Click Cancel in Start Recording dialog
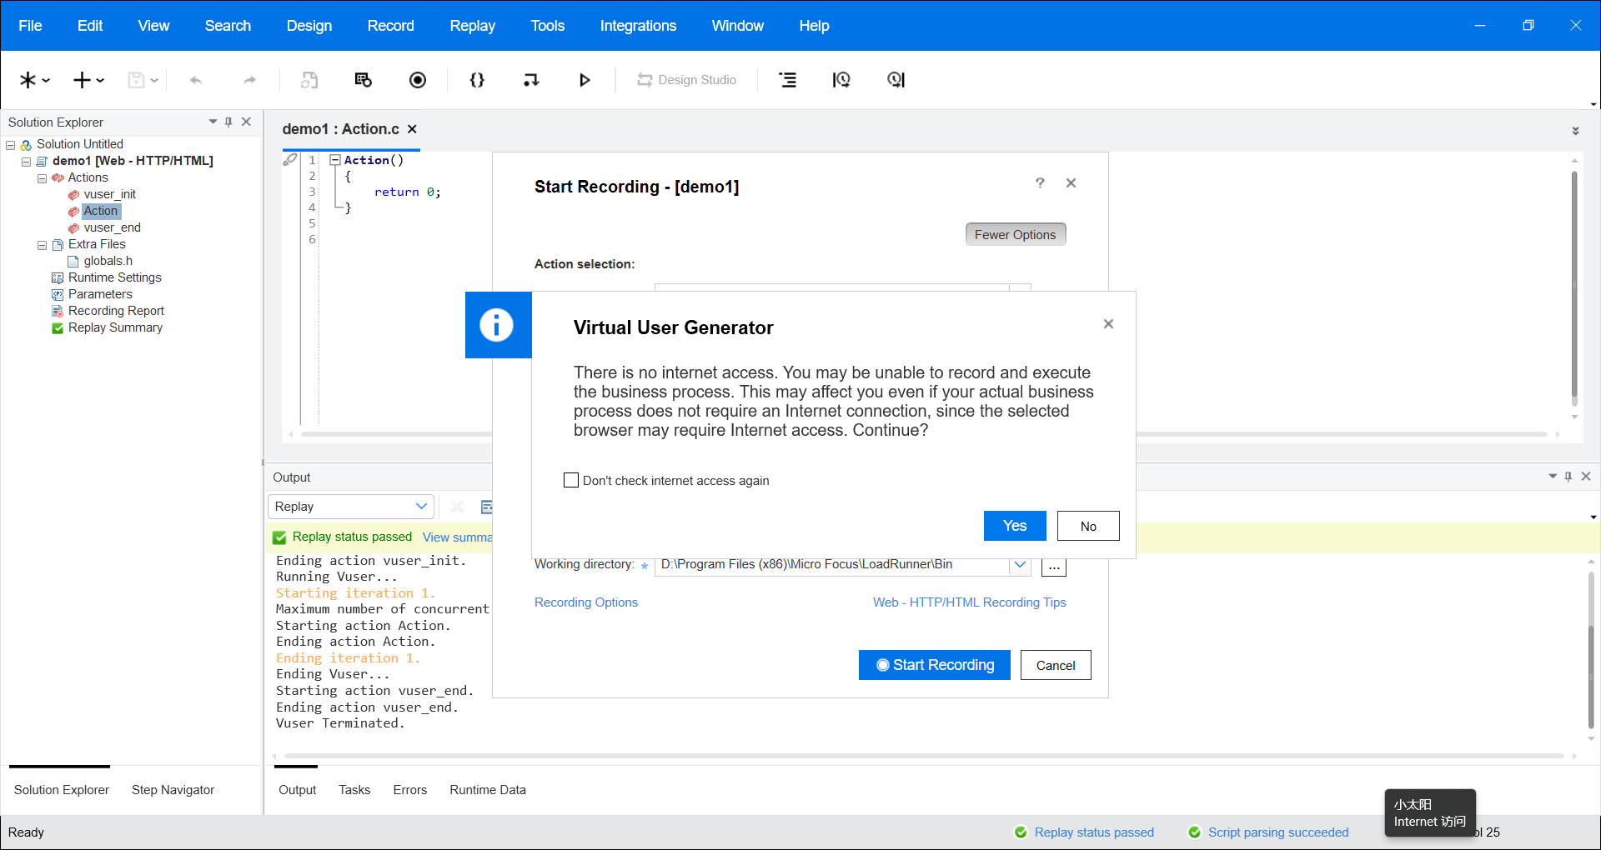 point(1056,665)
